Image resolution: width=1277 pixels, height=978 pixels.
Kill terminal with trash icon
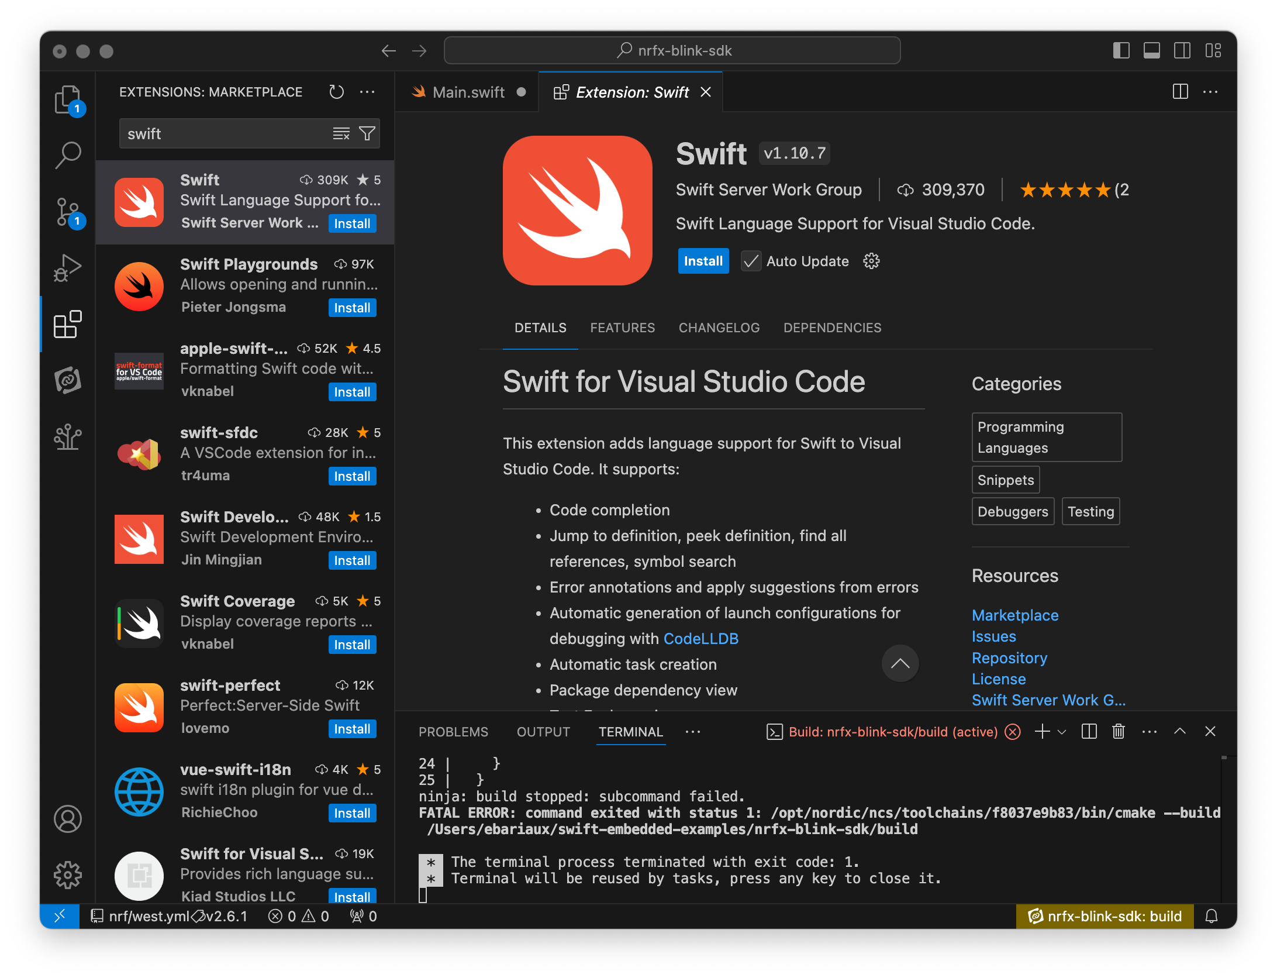pyautogui.click(x=1119, y=732)
